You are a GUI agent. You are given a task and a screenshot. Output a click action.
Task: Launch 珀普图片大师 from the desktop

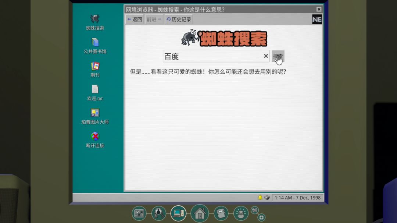(95, 116)
